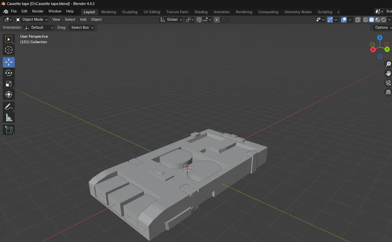Click the pan hand icon in viewport
392x242 pixels.
388,73
